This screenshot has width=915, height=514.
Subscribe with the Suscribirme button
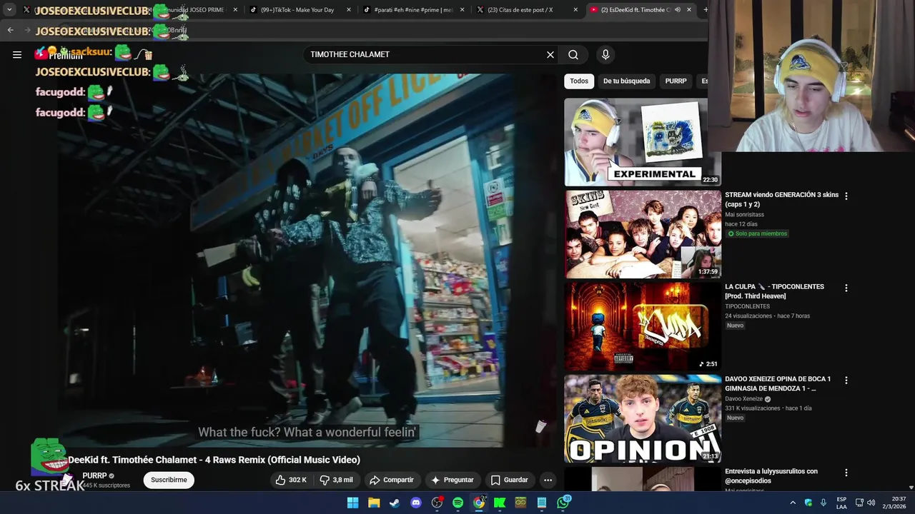tap(169, 480)
